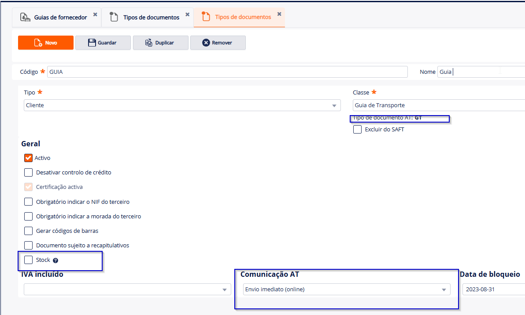Switch to the first Tipos de documentos tab

[151, 18]
